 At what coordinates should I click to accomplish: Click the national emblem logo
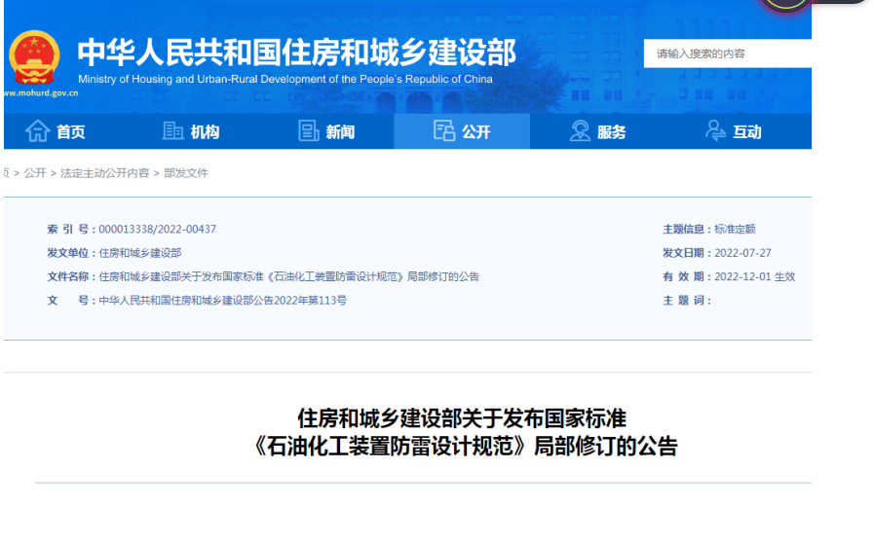34,56
